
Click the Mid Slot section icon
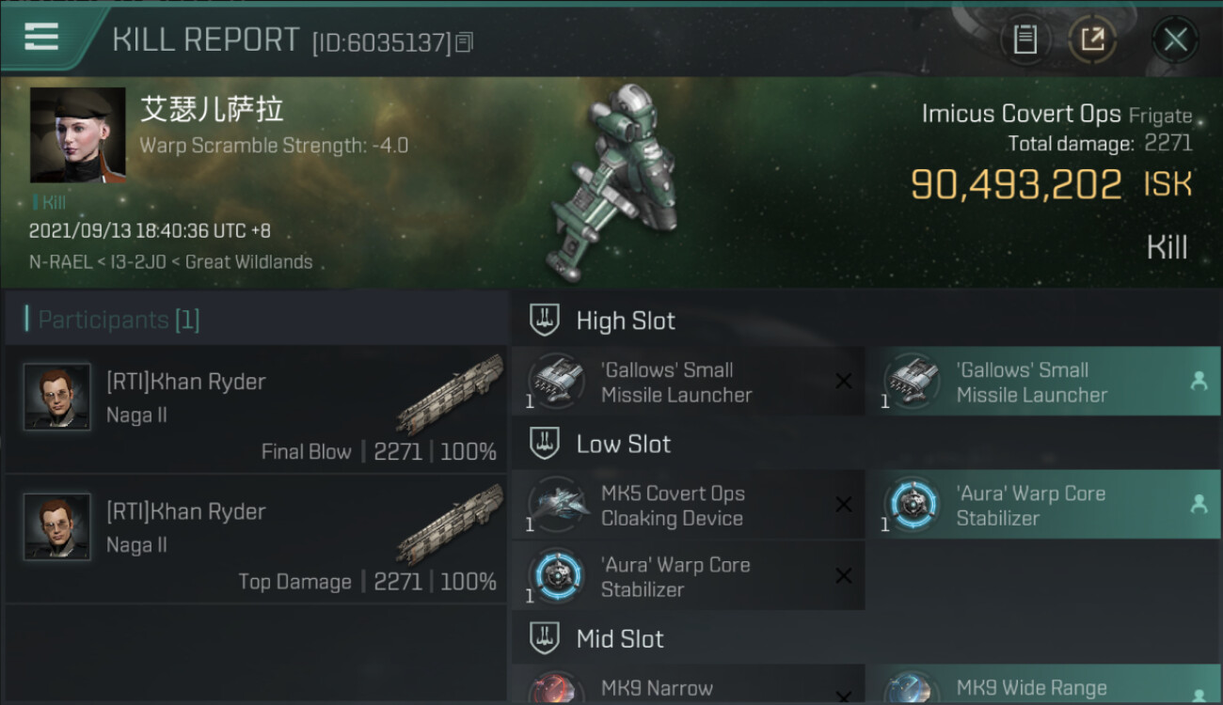544,639
